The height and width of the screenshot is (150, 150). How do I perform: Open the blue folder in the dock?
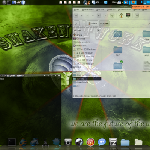125,142
